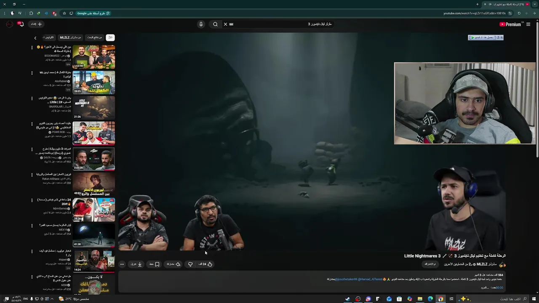The width and height of the screenshot is (539, 303).
Task: Focus the browser address bar URL
Action: [475, 13]
